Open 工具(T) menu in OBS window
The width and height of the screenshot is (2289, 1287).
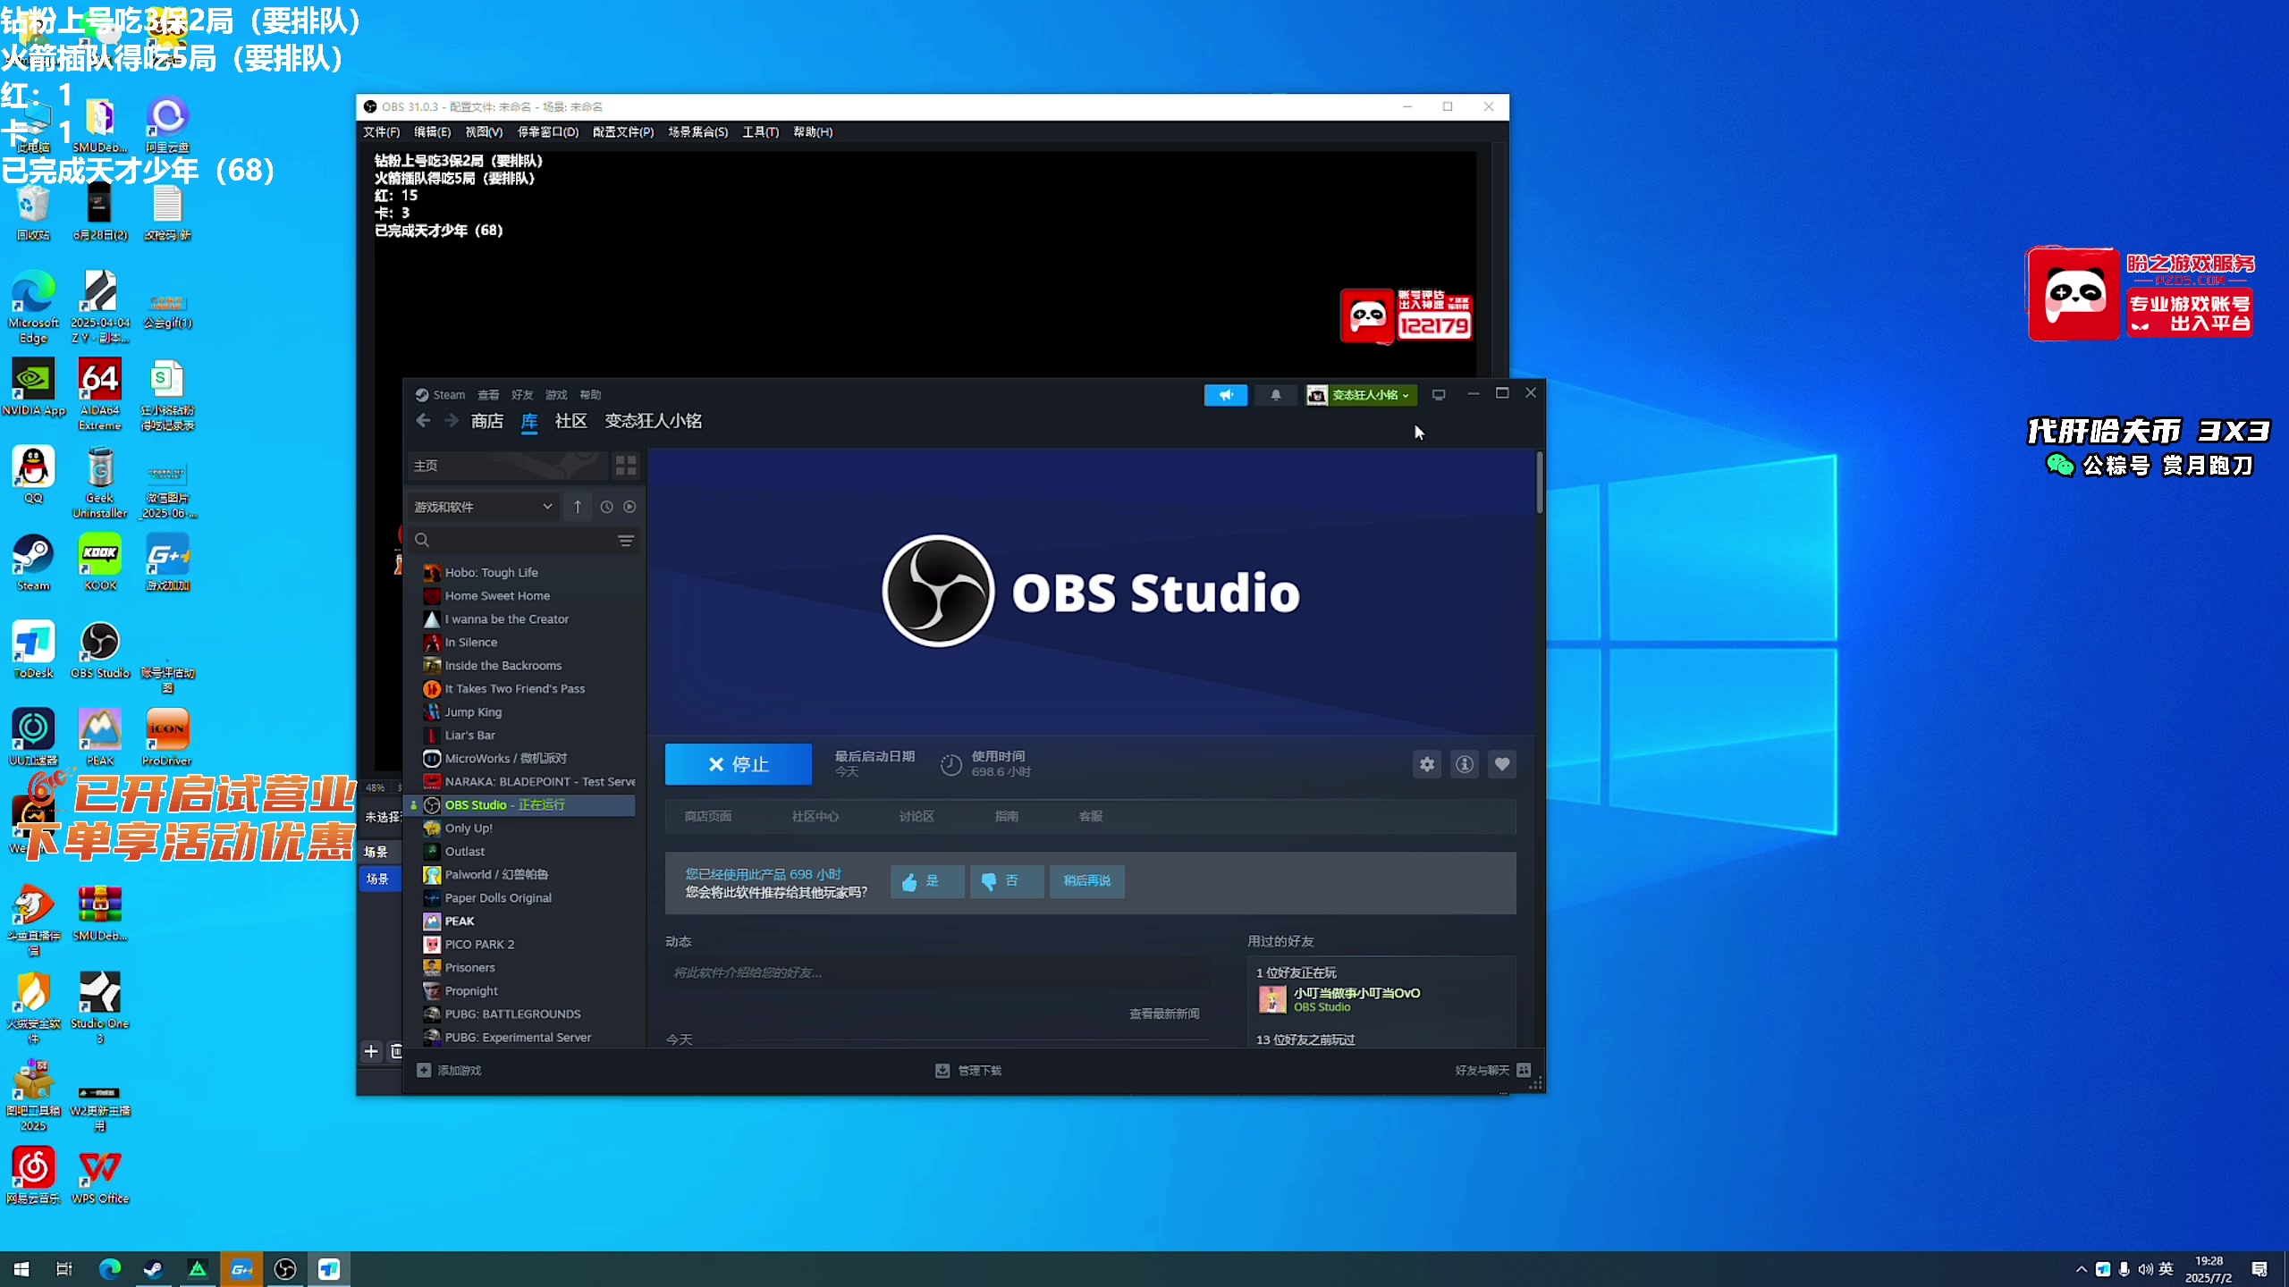click(760, 132)
